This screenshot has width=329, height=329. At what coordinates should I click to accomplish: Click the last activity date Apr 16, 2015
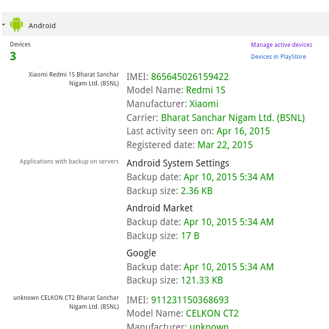(x=243, y=131)
